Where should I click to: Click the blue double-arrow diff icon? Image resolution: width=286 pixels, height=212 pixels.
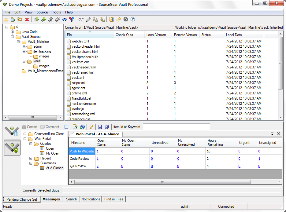pos(64,19)
